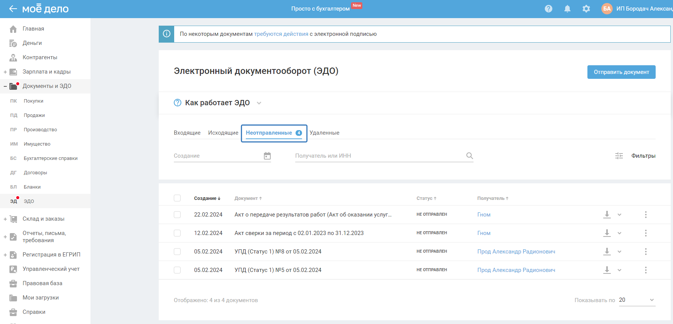The image size is (673, 324).
Task: Click the help question mark icon in header
Action: click(548, 9)
